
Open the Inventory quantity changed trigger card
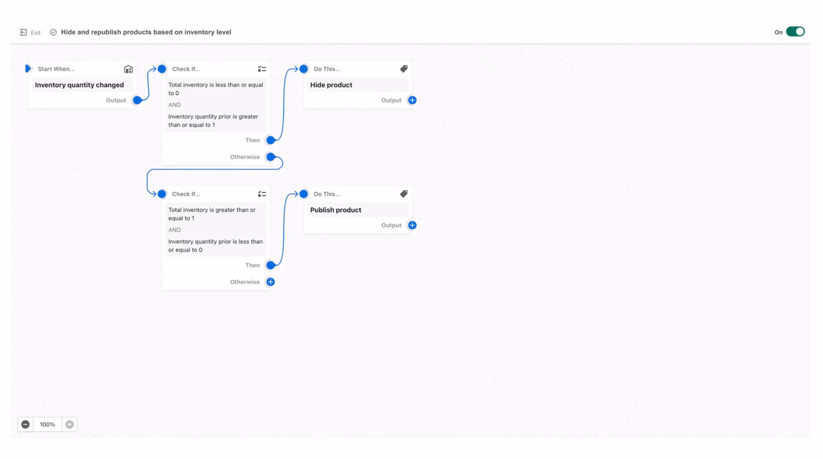(80, 85)
